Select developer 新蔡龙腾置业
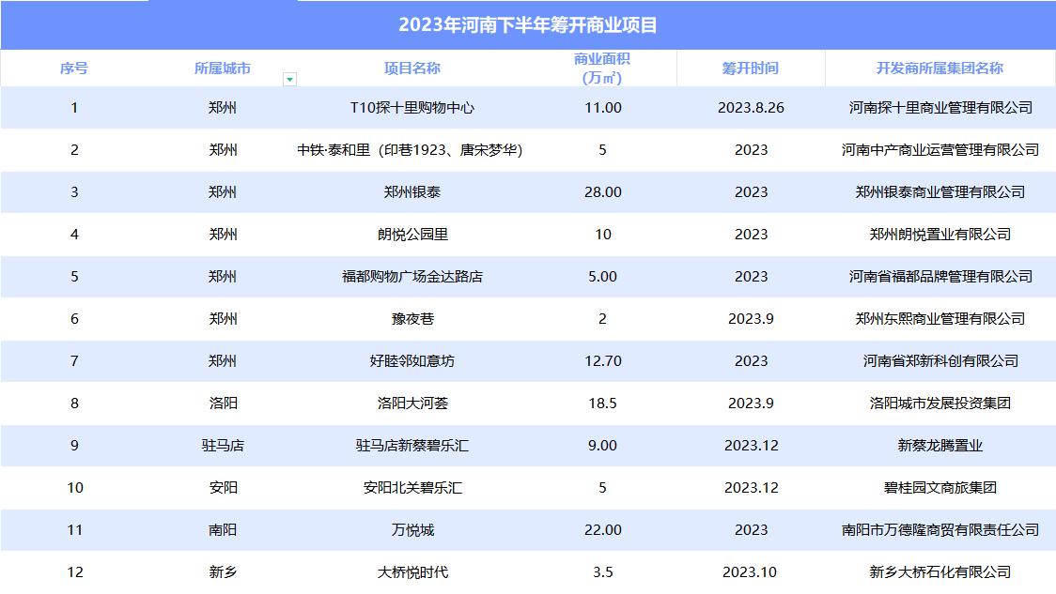The image size is (1056, 594). pyautogui.click(x=940, y=446)
